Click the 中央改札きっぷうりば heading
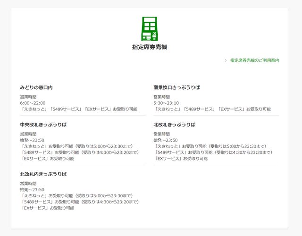The width and height of the screenshot is (302, 236). click(x=43, y=125)
